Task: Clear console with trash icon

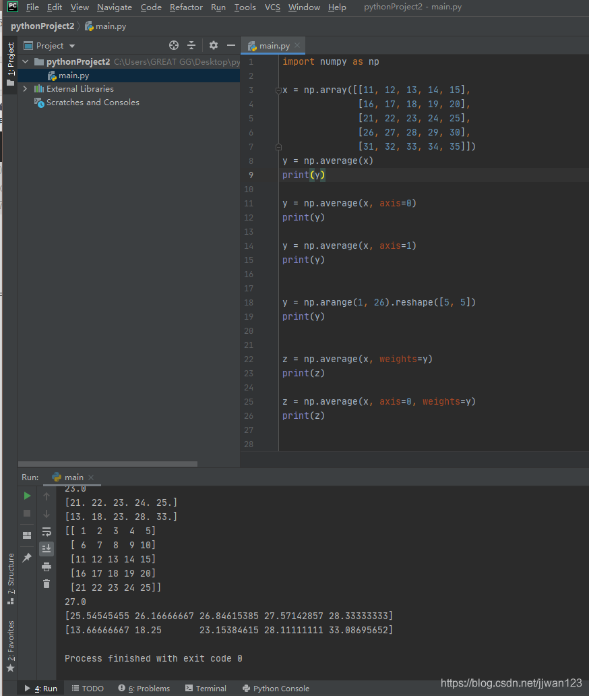Action: coord(46,584)
